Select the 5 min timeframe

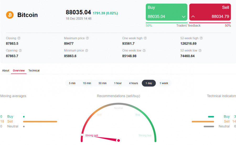point(72,83)
